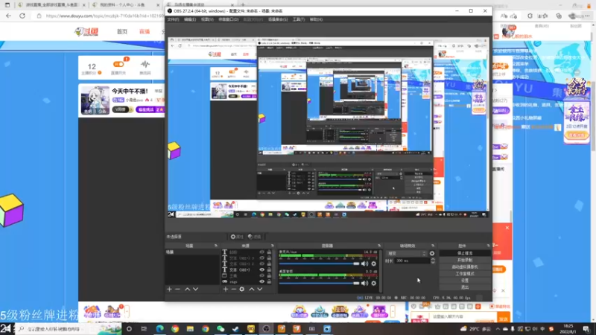Open Edge browser more options menu

(x=587, y=16)
